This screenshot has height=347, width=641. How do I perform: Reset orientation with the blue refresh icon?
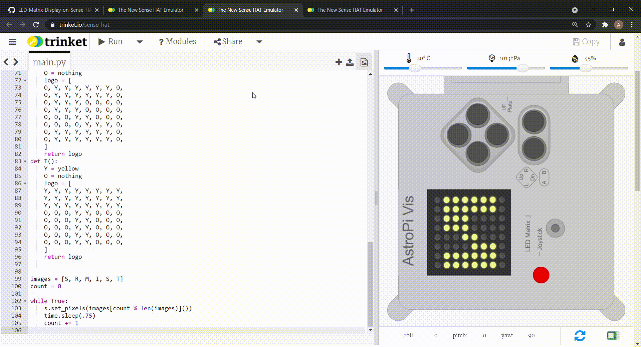(580, 336)
